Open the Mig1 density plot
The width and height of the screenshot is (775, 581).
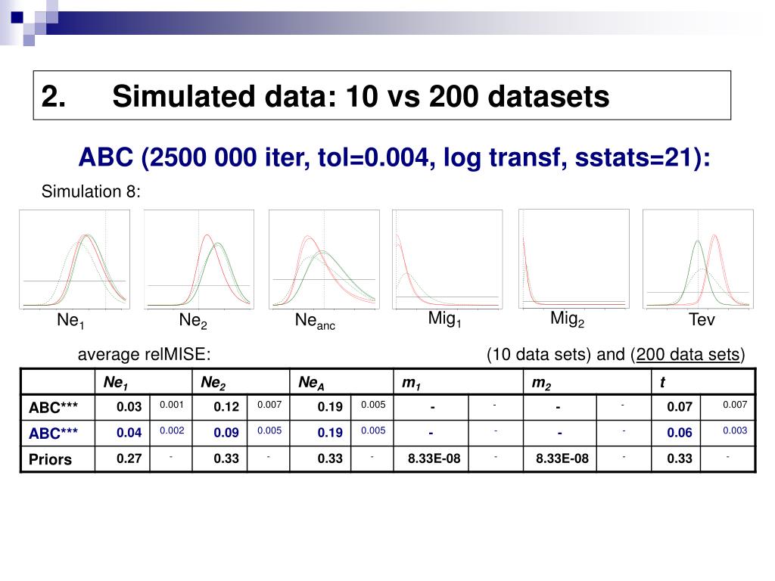[447, 259]
